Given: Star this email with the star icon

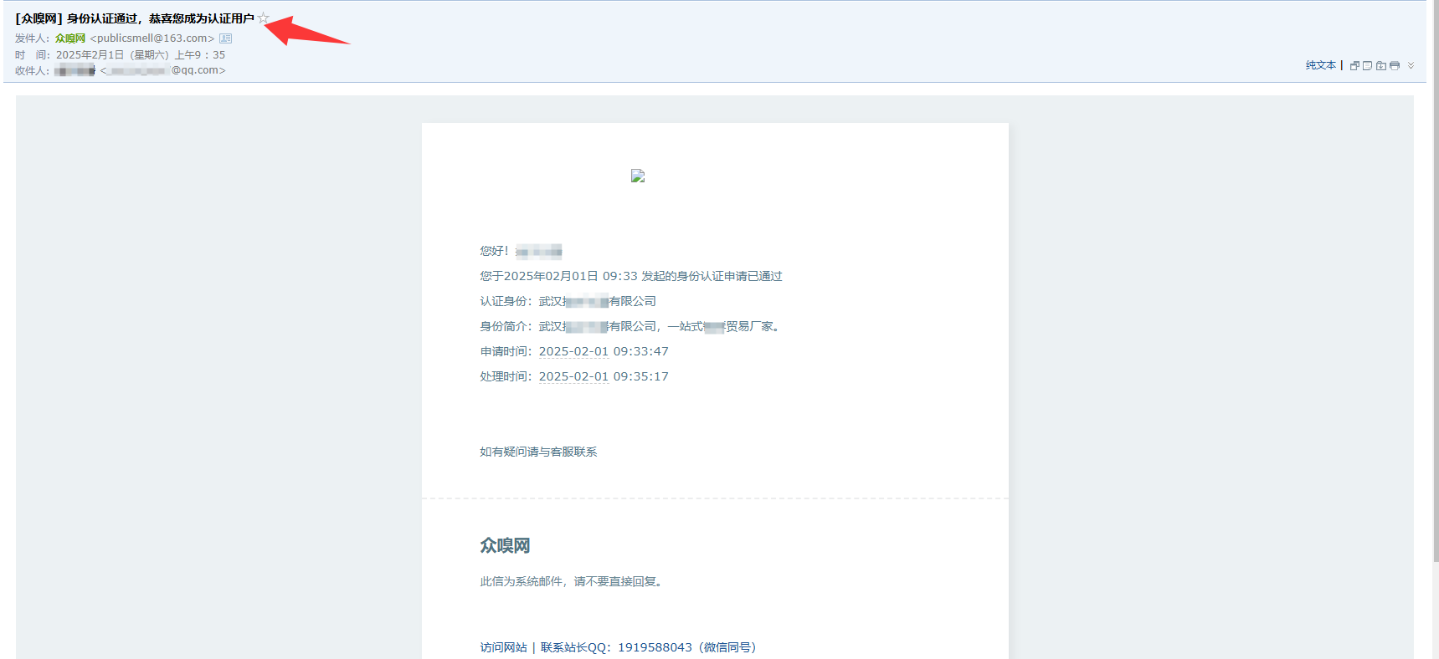Looking at the screenshot, I should tap(263, 18).
